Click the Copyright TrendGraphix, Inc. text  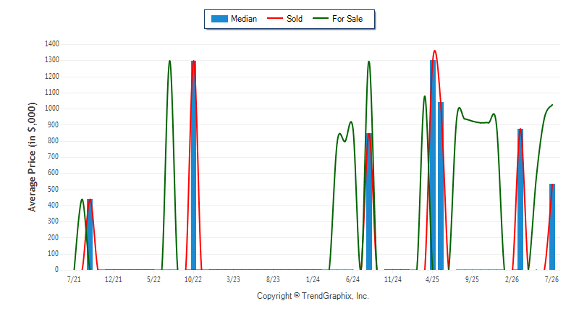313,296
